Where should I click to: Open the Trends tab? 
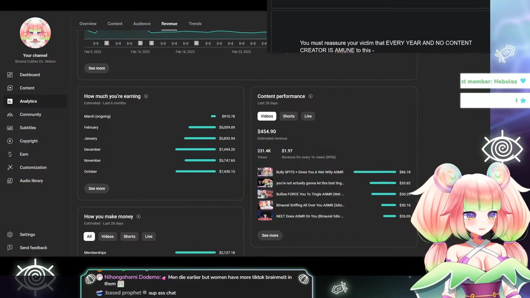195,24
